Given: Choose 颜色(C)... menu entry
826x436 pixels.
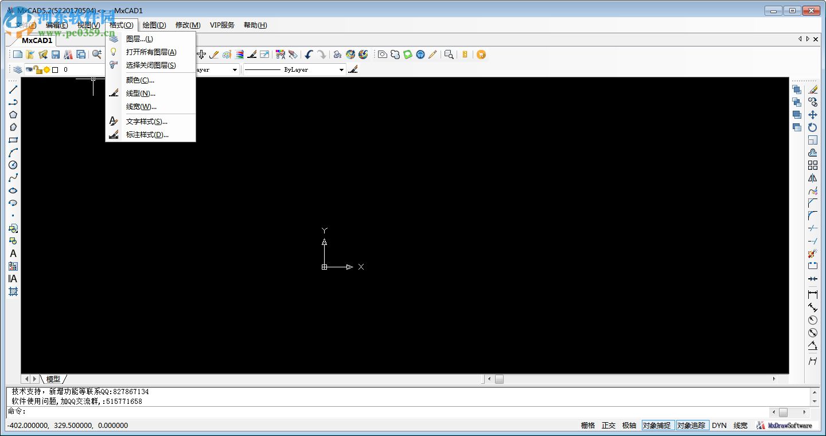Looking at the screenshot, I should 151,80.
